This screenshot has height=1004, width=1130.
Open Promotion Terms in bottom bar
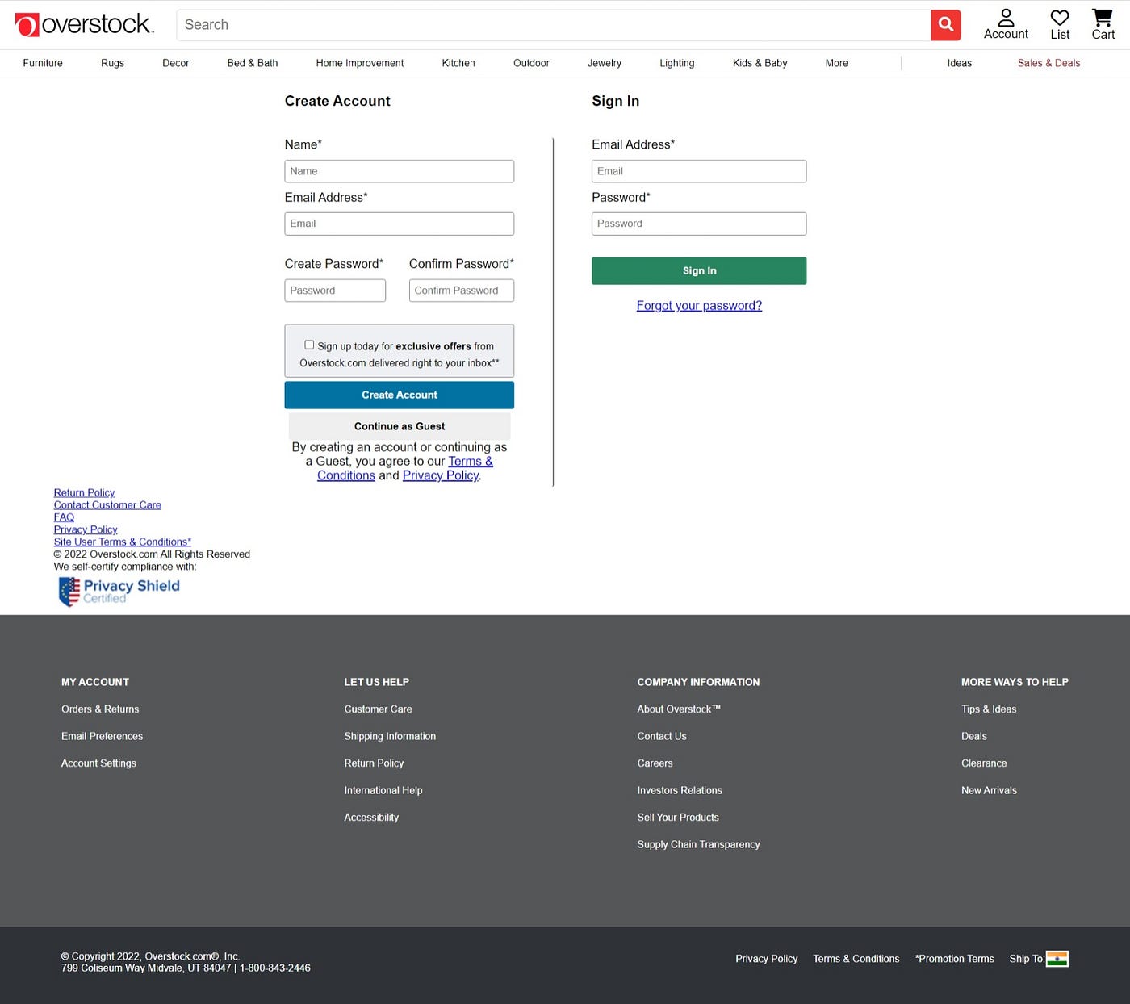(954, 959)
